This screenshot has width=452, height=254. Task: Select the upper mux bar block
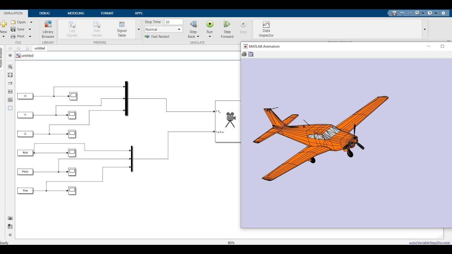pyautogui.click(x=126, y=98)
